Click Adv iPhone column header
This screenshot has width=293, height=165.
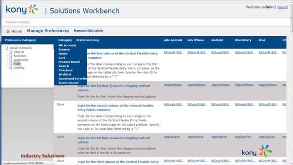[196, 40]
